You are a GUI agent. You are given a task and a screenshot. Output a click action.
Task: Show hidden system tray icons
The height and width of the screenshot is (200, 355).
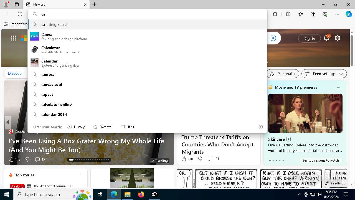pyautogui.click(x=299, y=194)
